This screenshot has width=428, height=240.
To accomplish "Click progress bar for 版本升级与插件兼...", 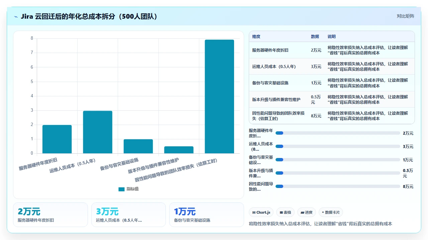I will click(338, 173).
